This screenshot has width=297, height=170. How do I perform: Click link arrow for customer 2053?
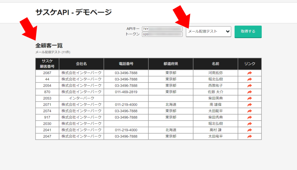[x=249, y=98]
